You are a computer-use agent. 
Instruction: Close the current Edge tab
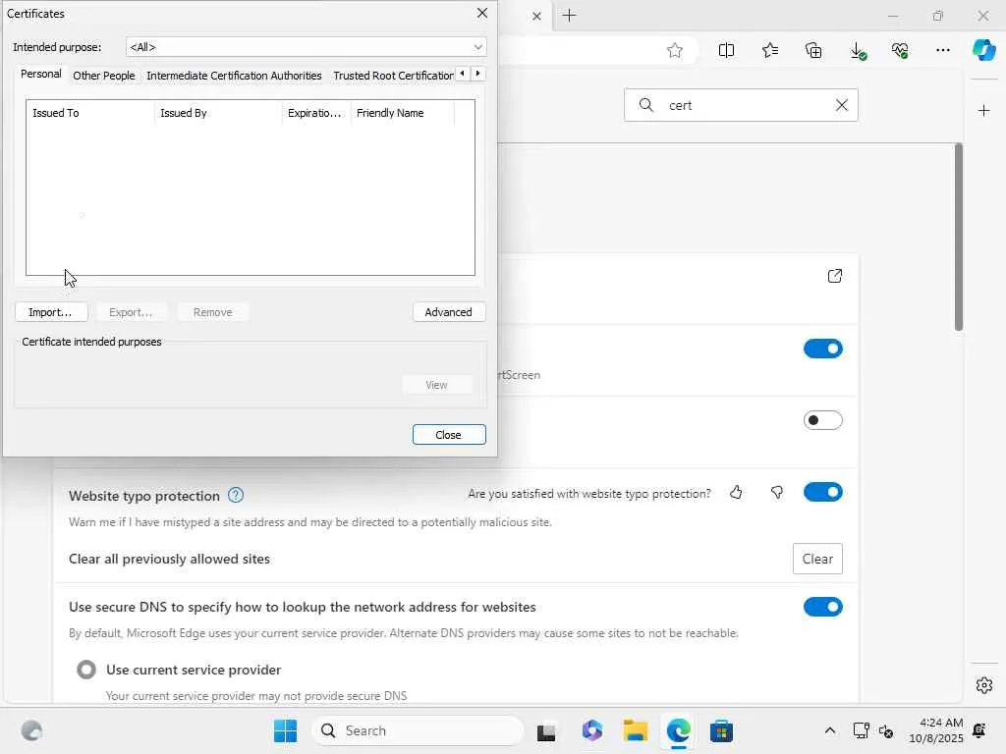tap(536, 16)
